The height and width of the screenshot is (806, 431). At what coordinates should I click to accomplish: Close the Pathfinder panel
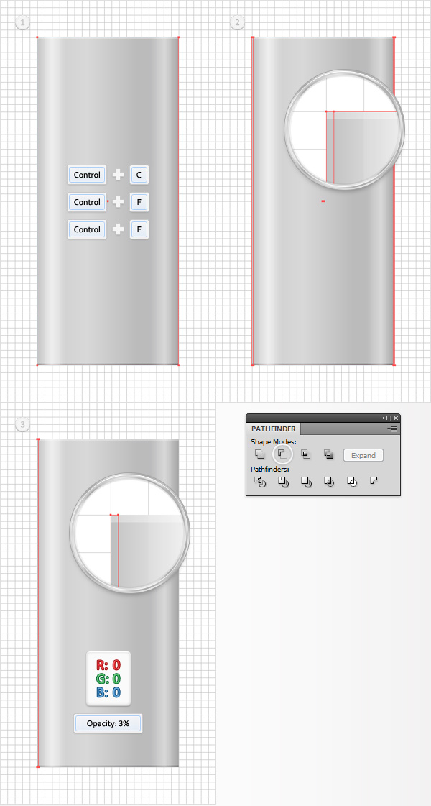(x=396, y=418)
